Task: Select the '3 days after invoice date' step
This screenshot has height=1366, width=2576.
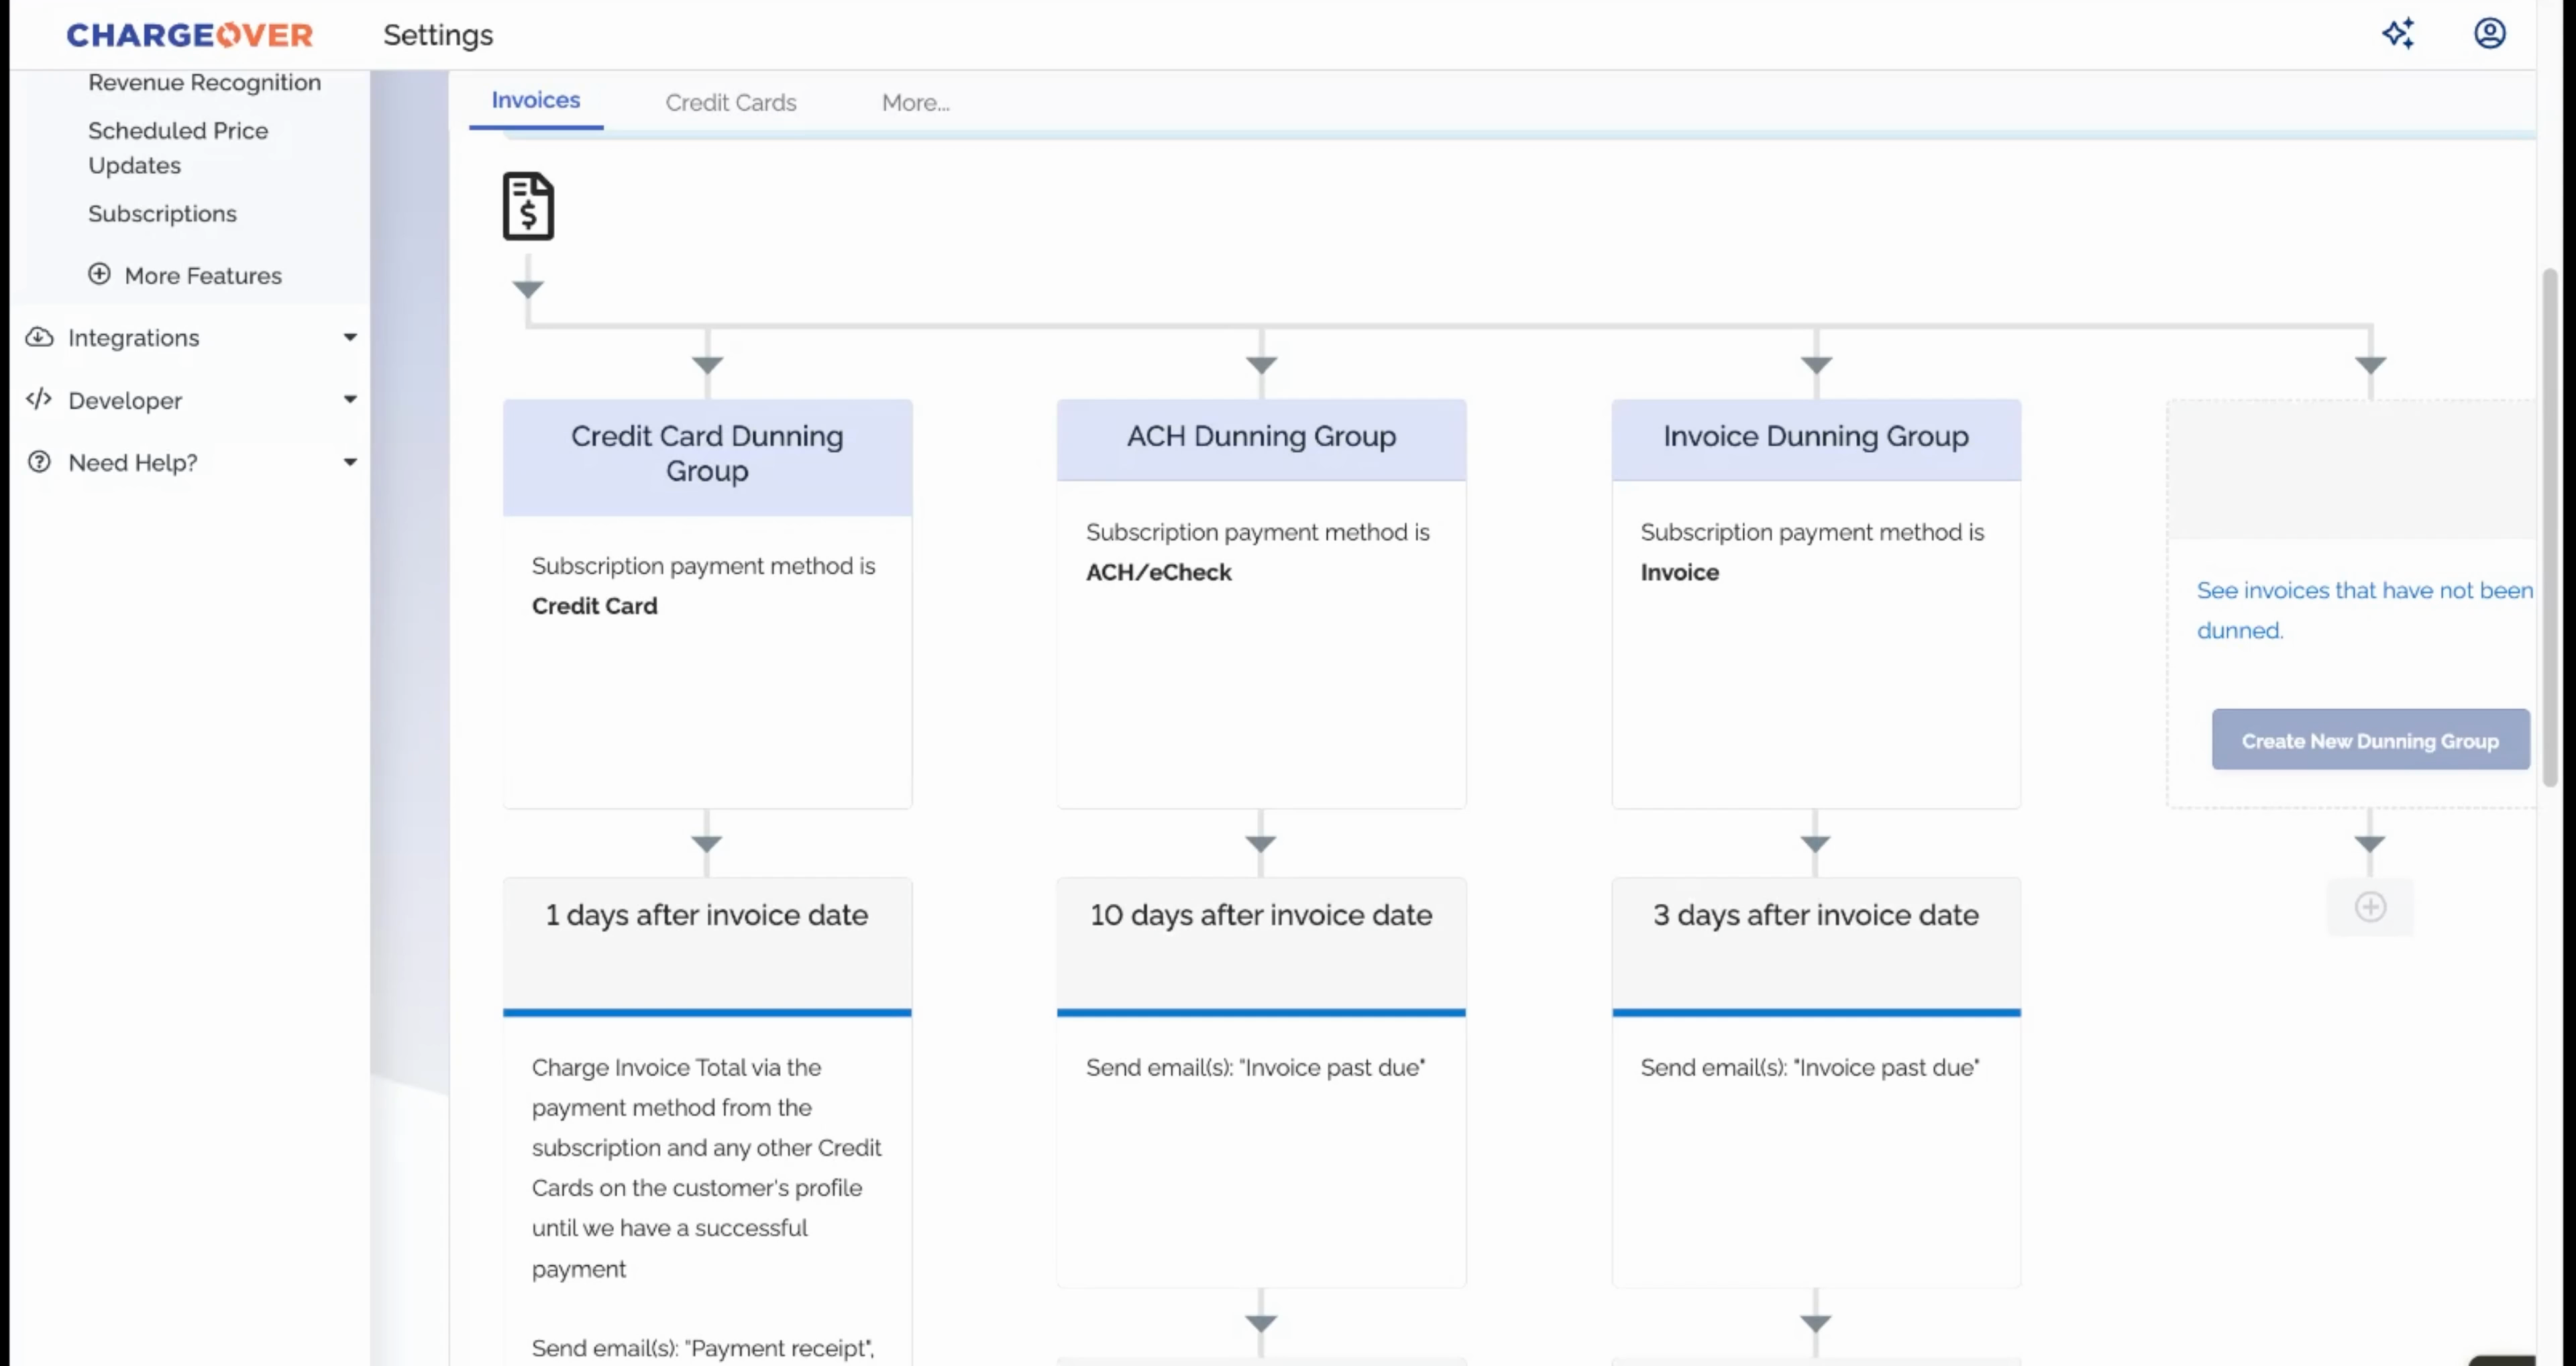Action: click(x=1816, y=945)
